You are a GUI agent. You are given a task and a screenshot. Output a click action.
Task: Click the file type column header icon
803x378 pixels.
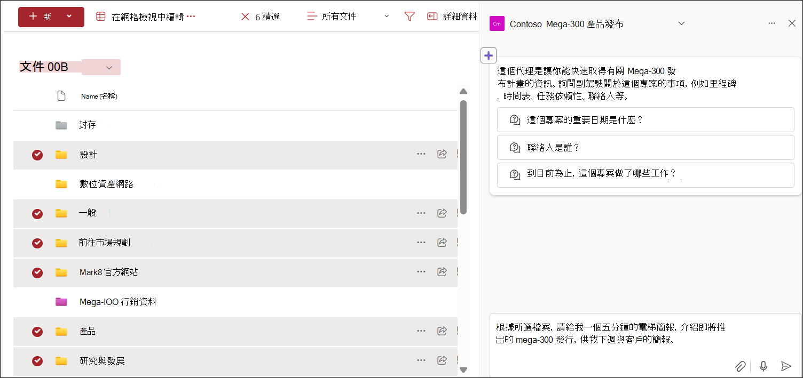tap(61, 96)
